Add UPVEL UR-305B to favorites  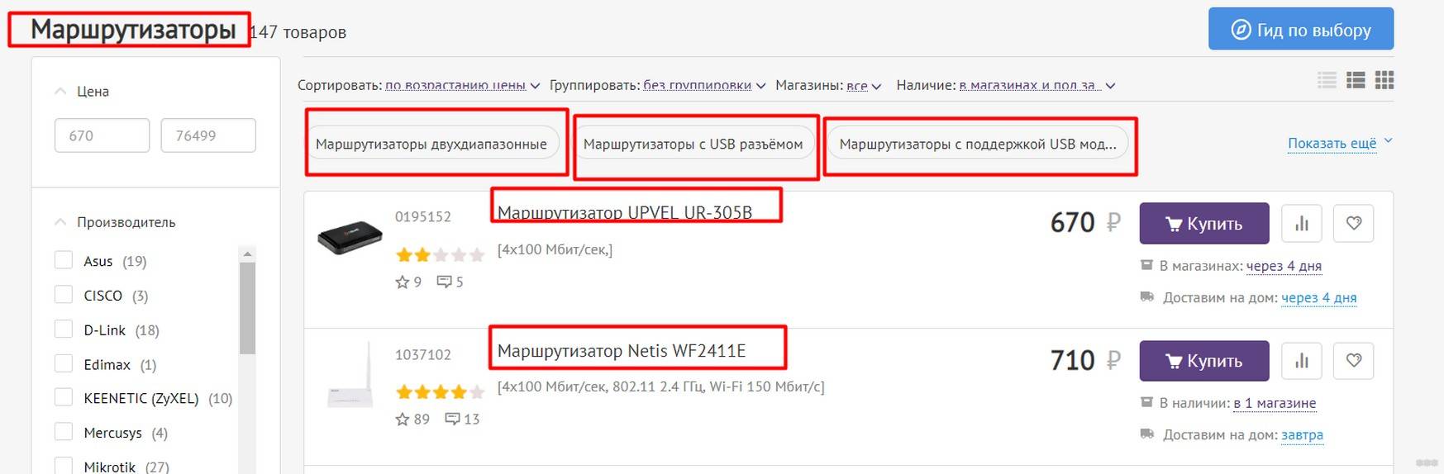[1353, 223]
